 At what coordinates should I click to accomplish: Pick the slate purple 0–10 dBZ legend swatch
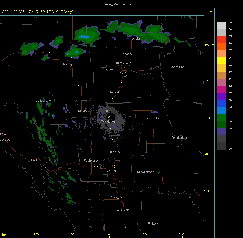(222, 132)
